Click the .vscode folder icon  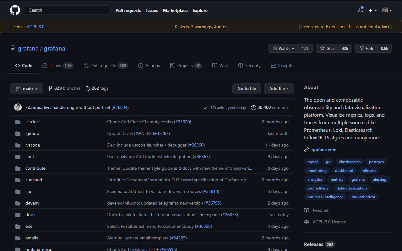click(18, 145)
